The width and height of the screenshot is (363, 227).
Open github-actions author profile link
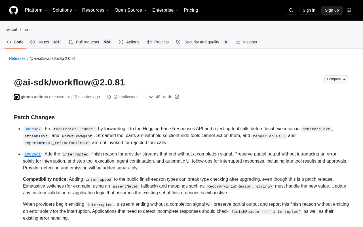click(34, 97)
